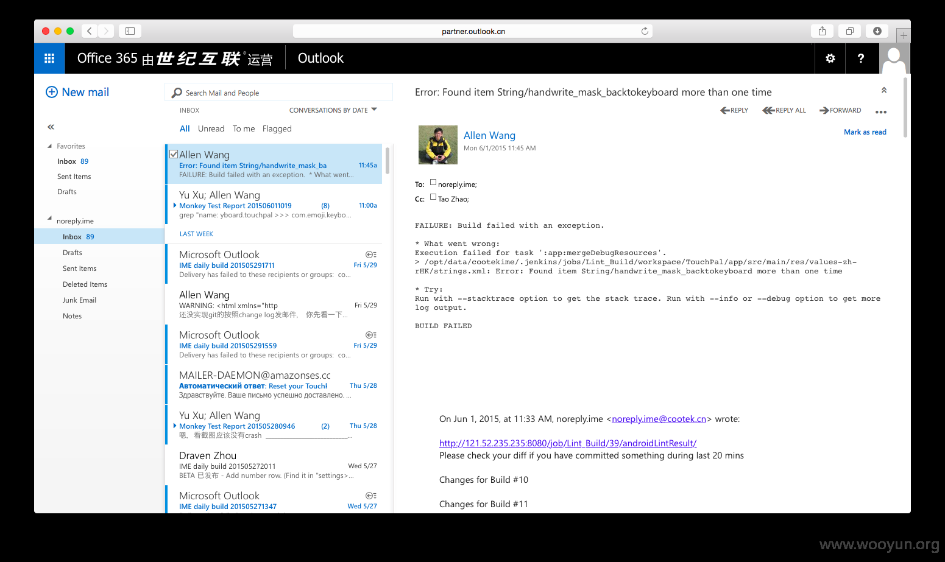Viewport: 945px width, 562px height.
Task: Open help question mark icon
Action: 860,58
